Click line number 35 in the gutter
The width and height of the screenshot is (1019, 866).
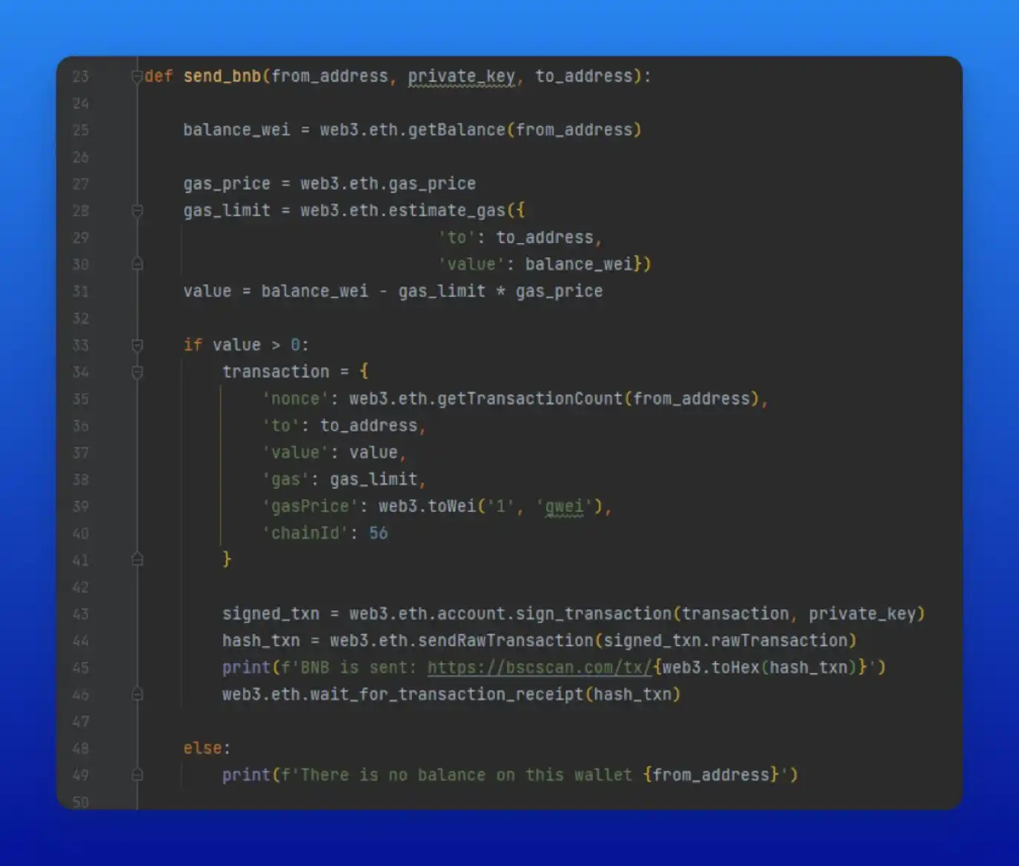pos(81,399)
